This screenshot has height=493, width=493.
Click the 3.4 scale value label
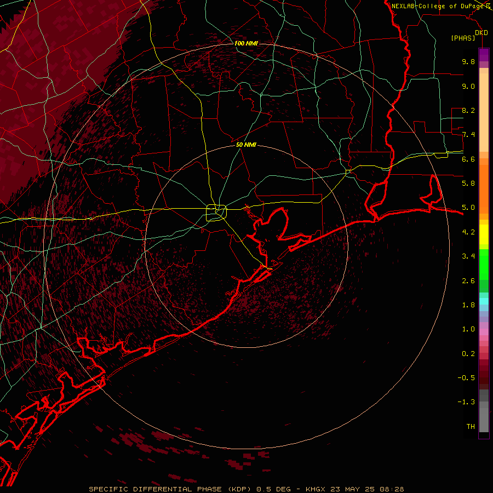[468, 256]
